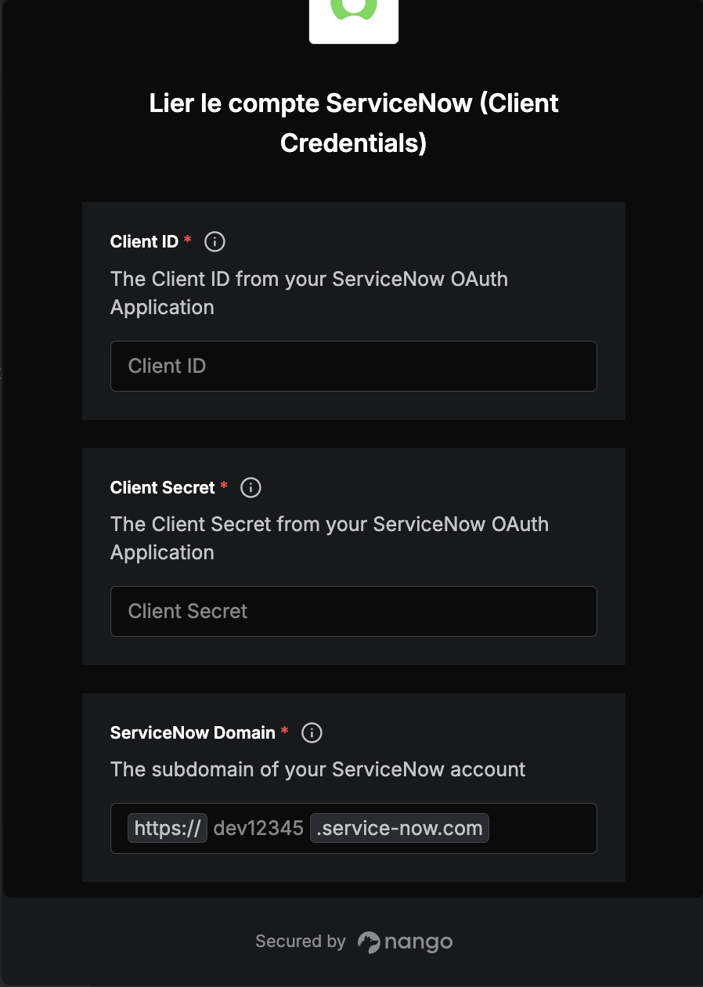
Task: Click the dev12345 subdomain input field
Action: (x=258, y=828)
